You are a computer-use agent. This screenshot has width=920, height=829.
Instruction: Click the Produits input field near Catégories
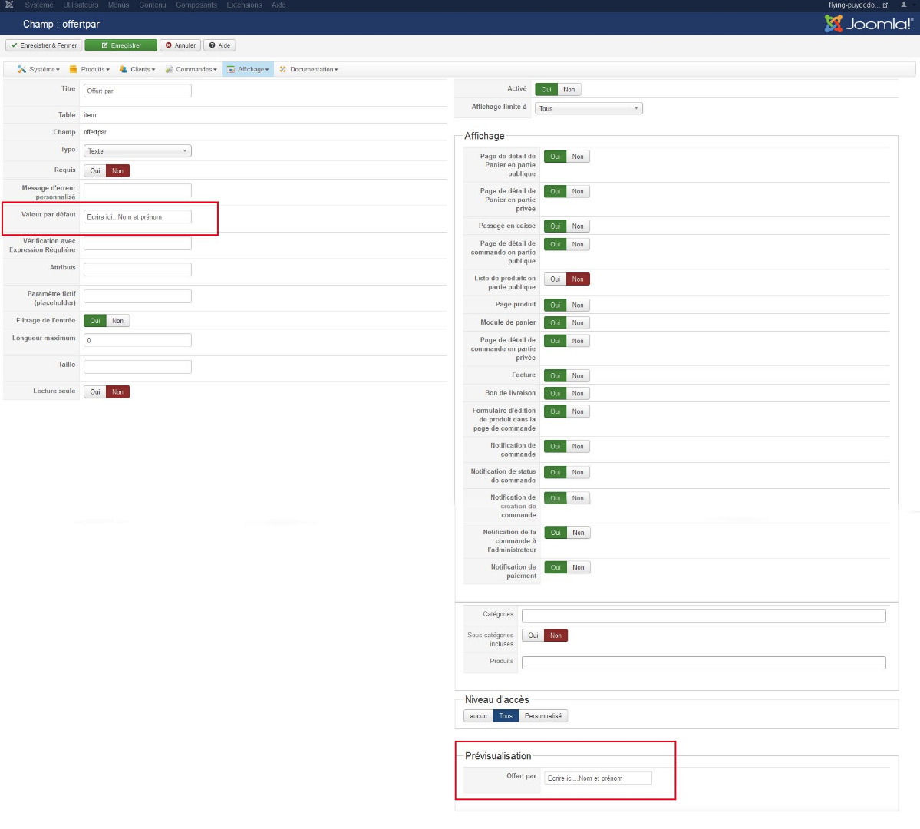704,663
